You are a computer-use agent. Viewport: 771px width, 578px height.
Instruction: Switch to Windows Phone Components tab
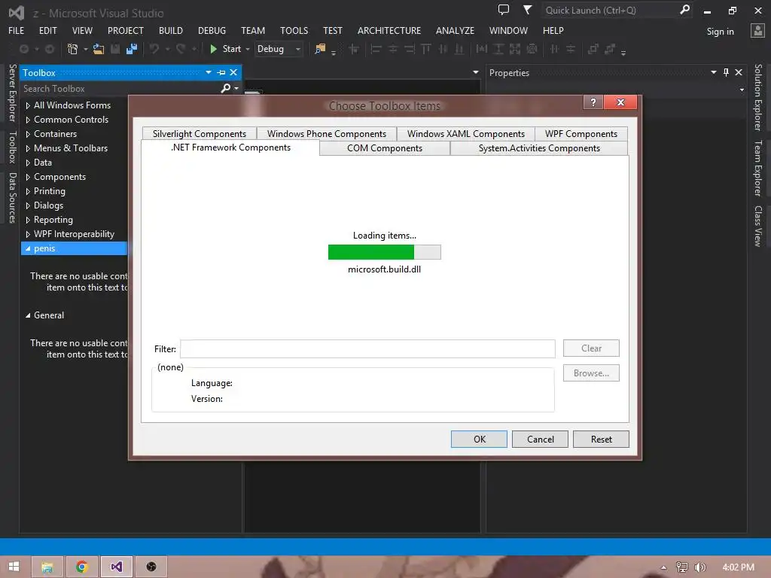(327, 134)
